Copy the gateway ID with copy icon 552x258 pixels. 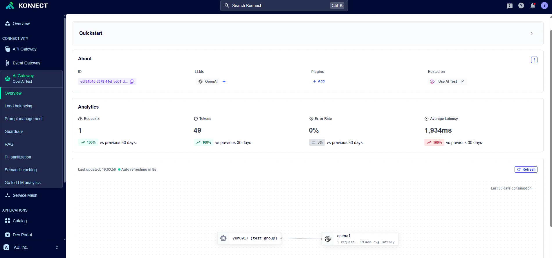(132, 82)
